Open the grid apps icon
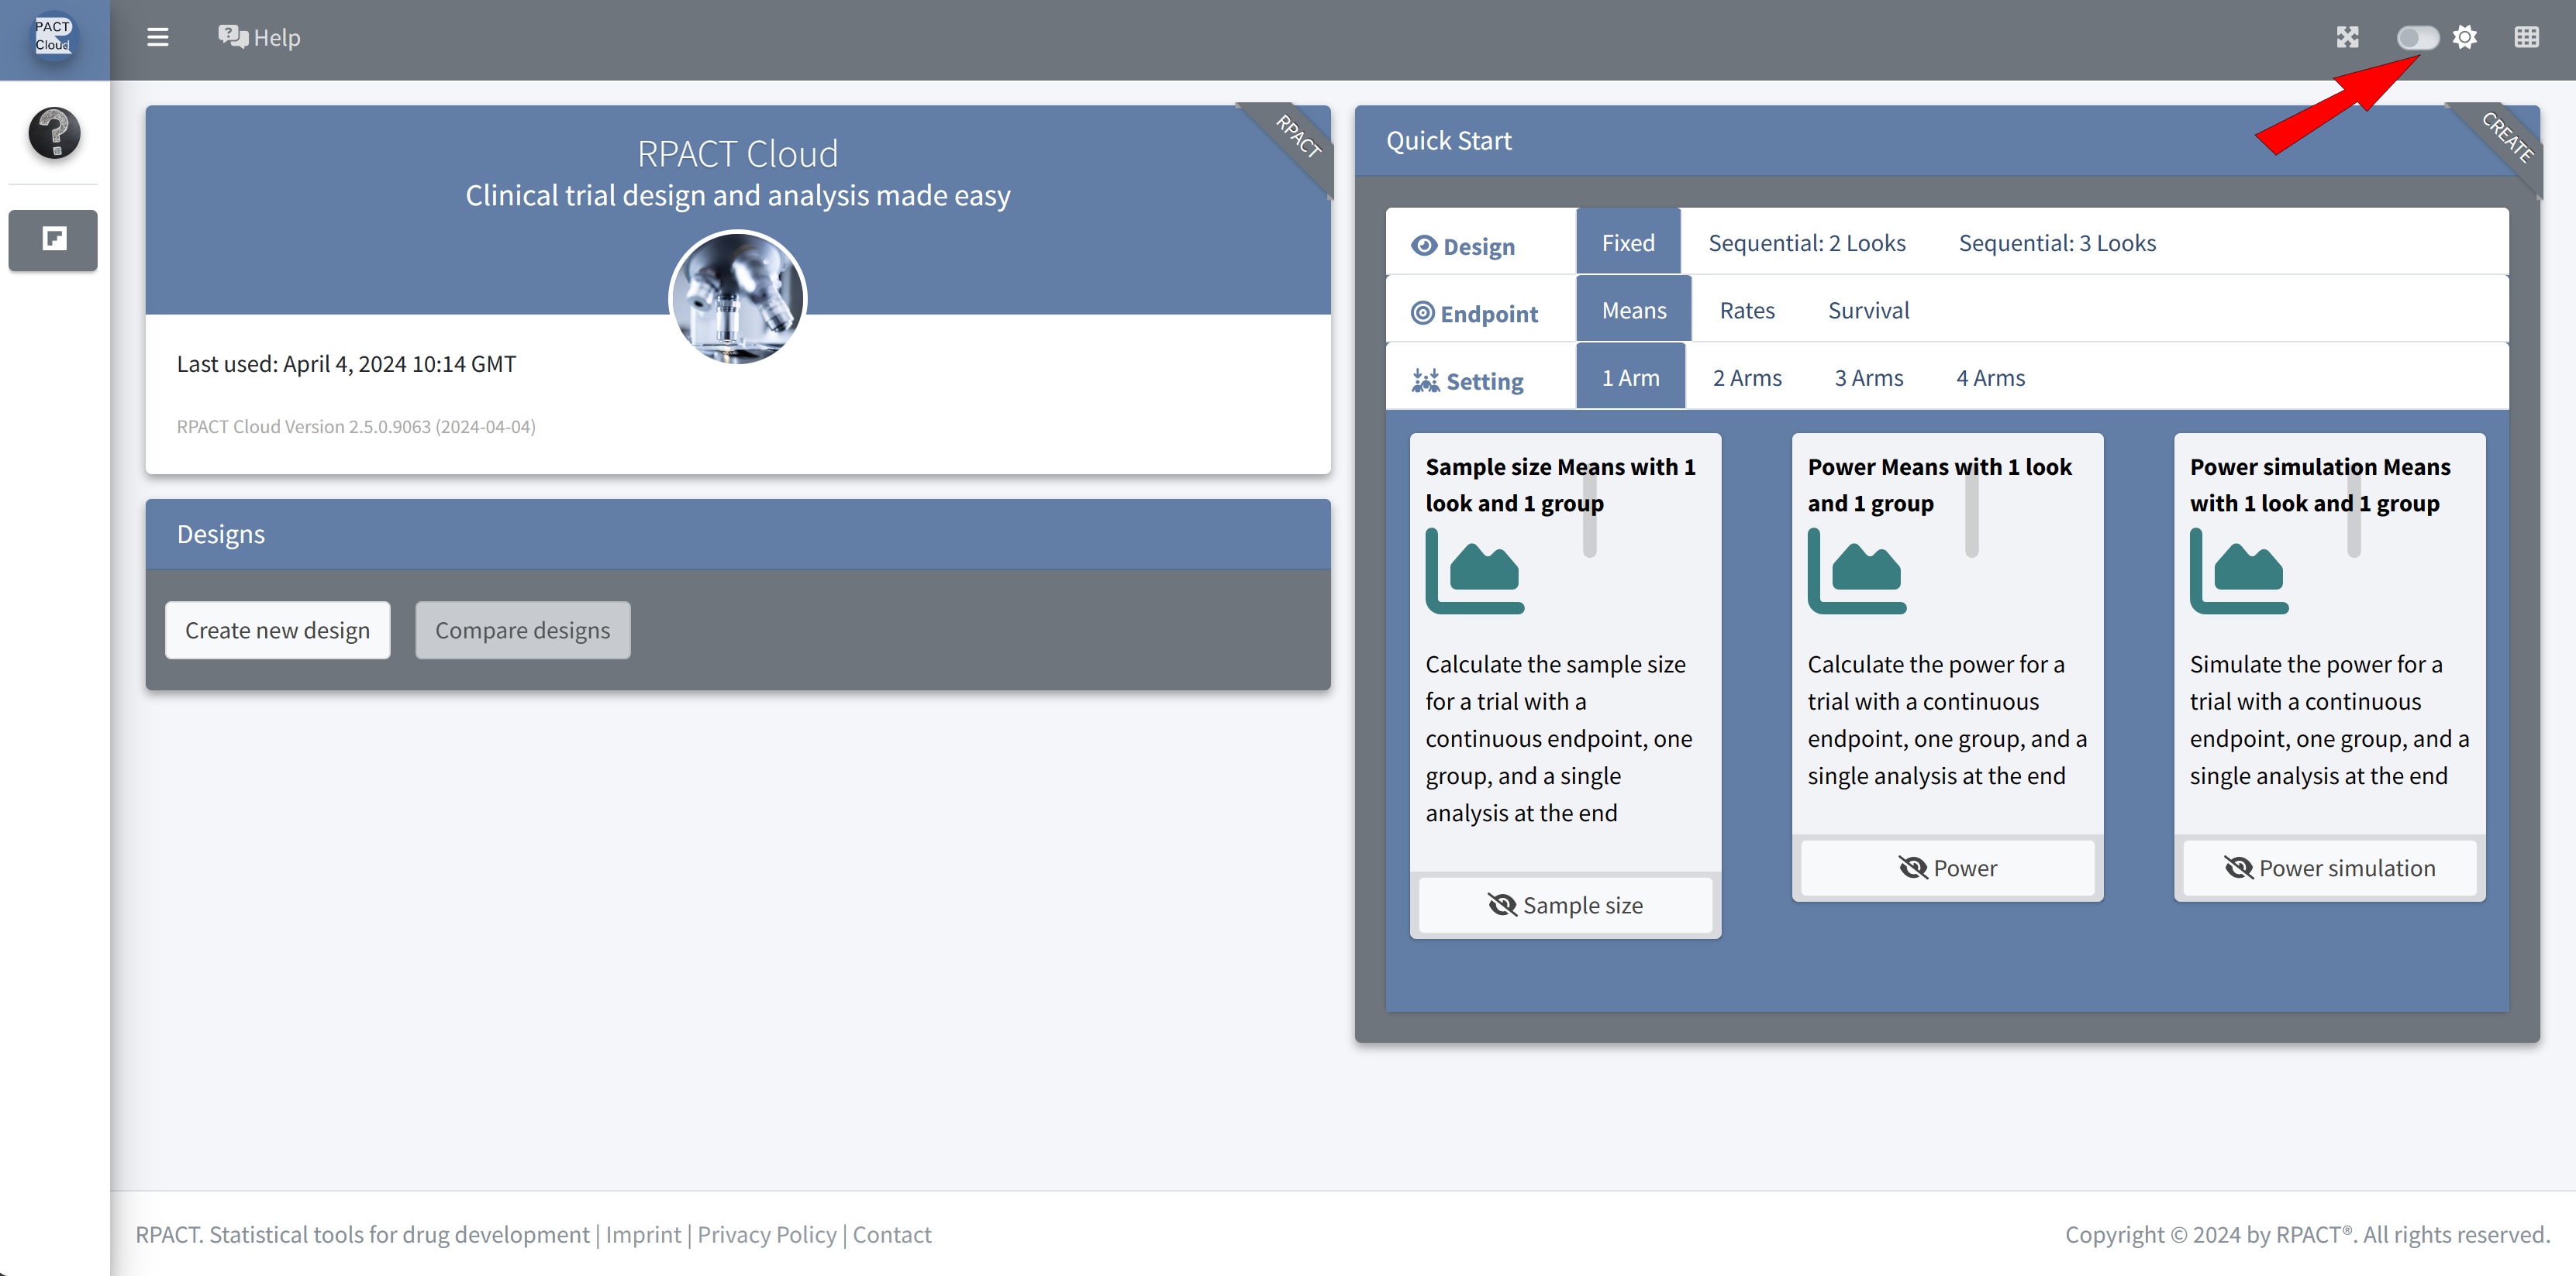This screenshot has width=2576, height=1276. (2526, 38)
